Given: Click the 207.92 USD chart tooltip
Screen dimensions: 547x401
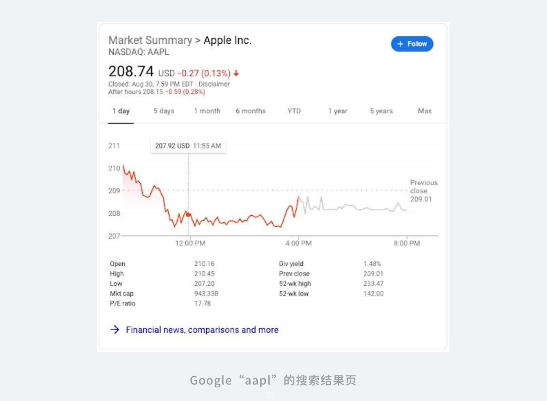Looking at the screenshot, I should point(188,146).
